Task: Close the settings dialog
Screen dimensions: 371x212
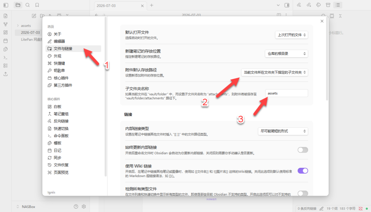Action: pyautogui.click(x=322, y=21)
